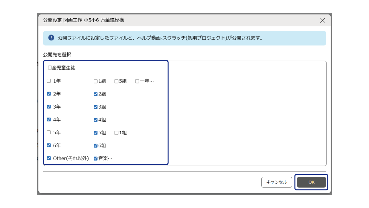
Task: Uncheck 5組 in the 5年 row
Action: tap(96, 133)
